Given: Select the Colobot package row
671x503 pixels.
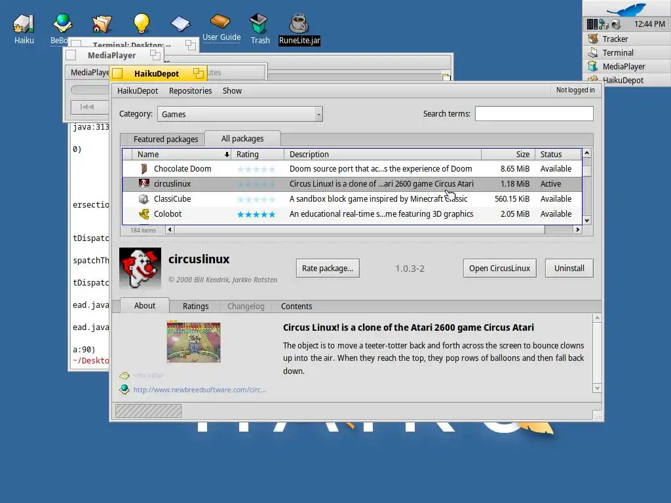Looking at the screenshot, I should coord(352,214).
